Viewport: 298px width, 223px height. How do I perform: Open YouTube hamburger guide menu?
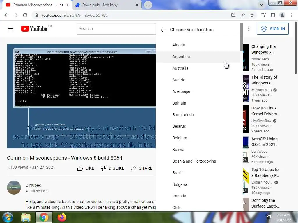pos(10,29)
